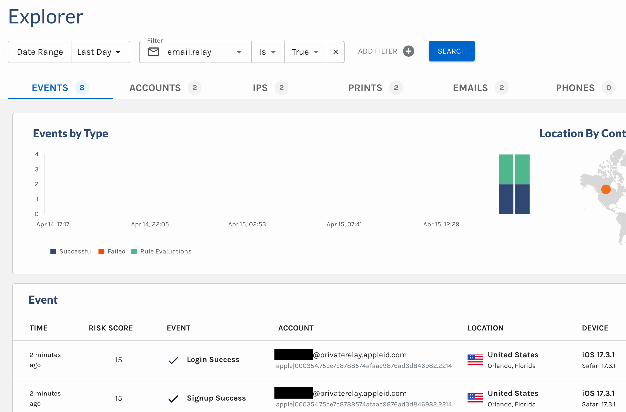Click the orange location dot on the map
Image resolution: width=626 pixels, height=412 pixels.
point(606,189)
